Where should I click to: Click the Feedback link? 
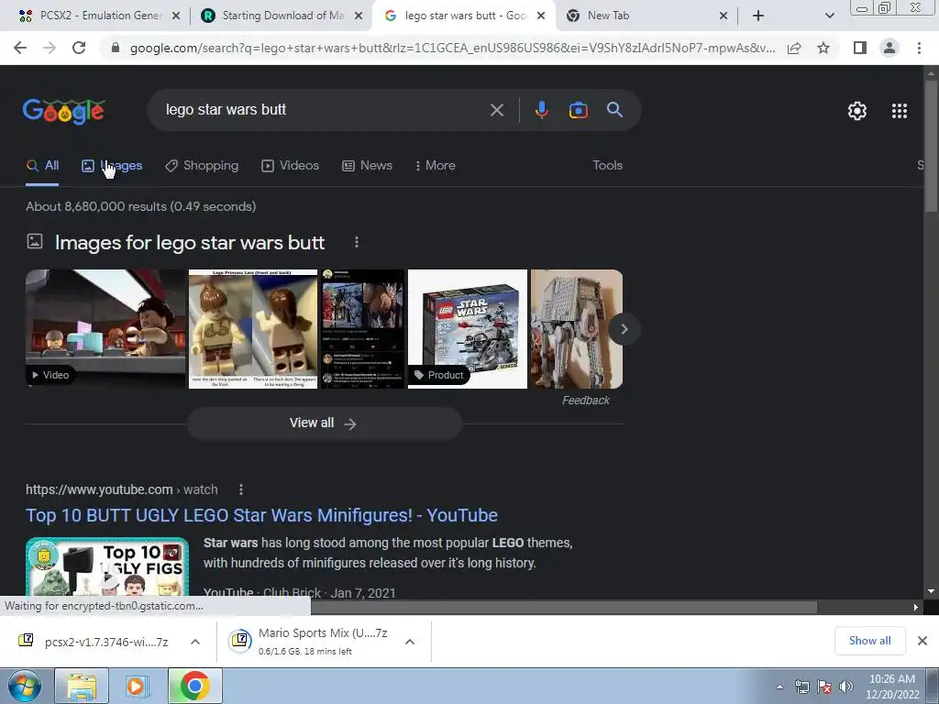pyautogui.click(x=586, y=401)
